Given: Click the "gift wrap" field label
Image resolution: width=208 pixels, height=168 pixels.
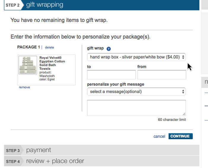Looking at the screenshot, I should coord(95,48).
